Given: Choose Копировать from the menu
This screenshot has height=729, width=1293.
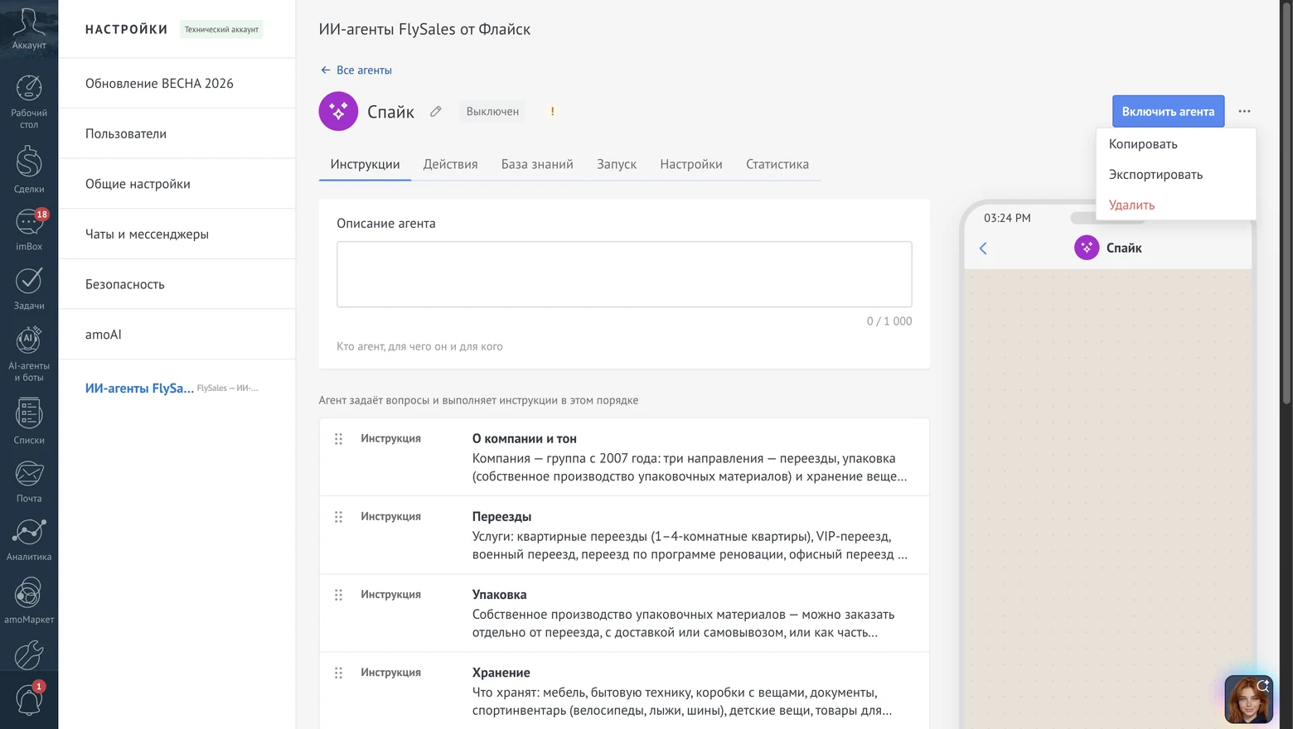Looking at the screenshot, I should (x=1175, y=144).
